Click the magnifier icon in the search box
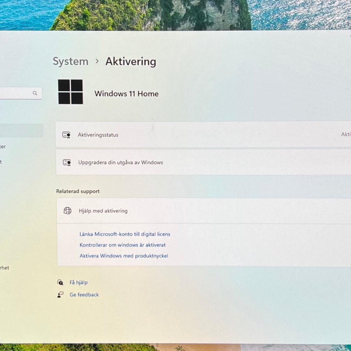 point(35,93)
